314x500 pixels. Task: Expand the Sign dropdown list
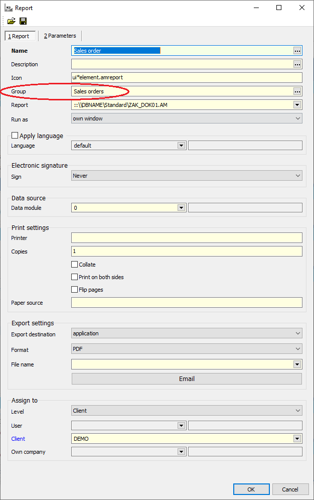[x=298, y=176]
